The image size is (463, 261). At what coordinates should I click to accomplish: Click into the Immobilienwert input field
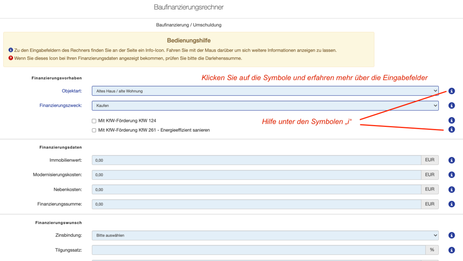(256, 160)
